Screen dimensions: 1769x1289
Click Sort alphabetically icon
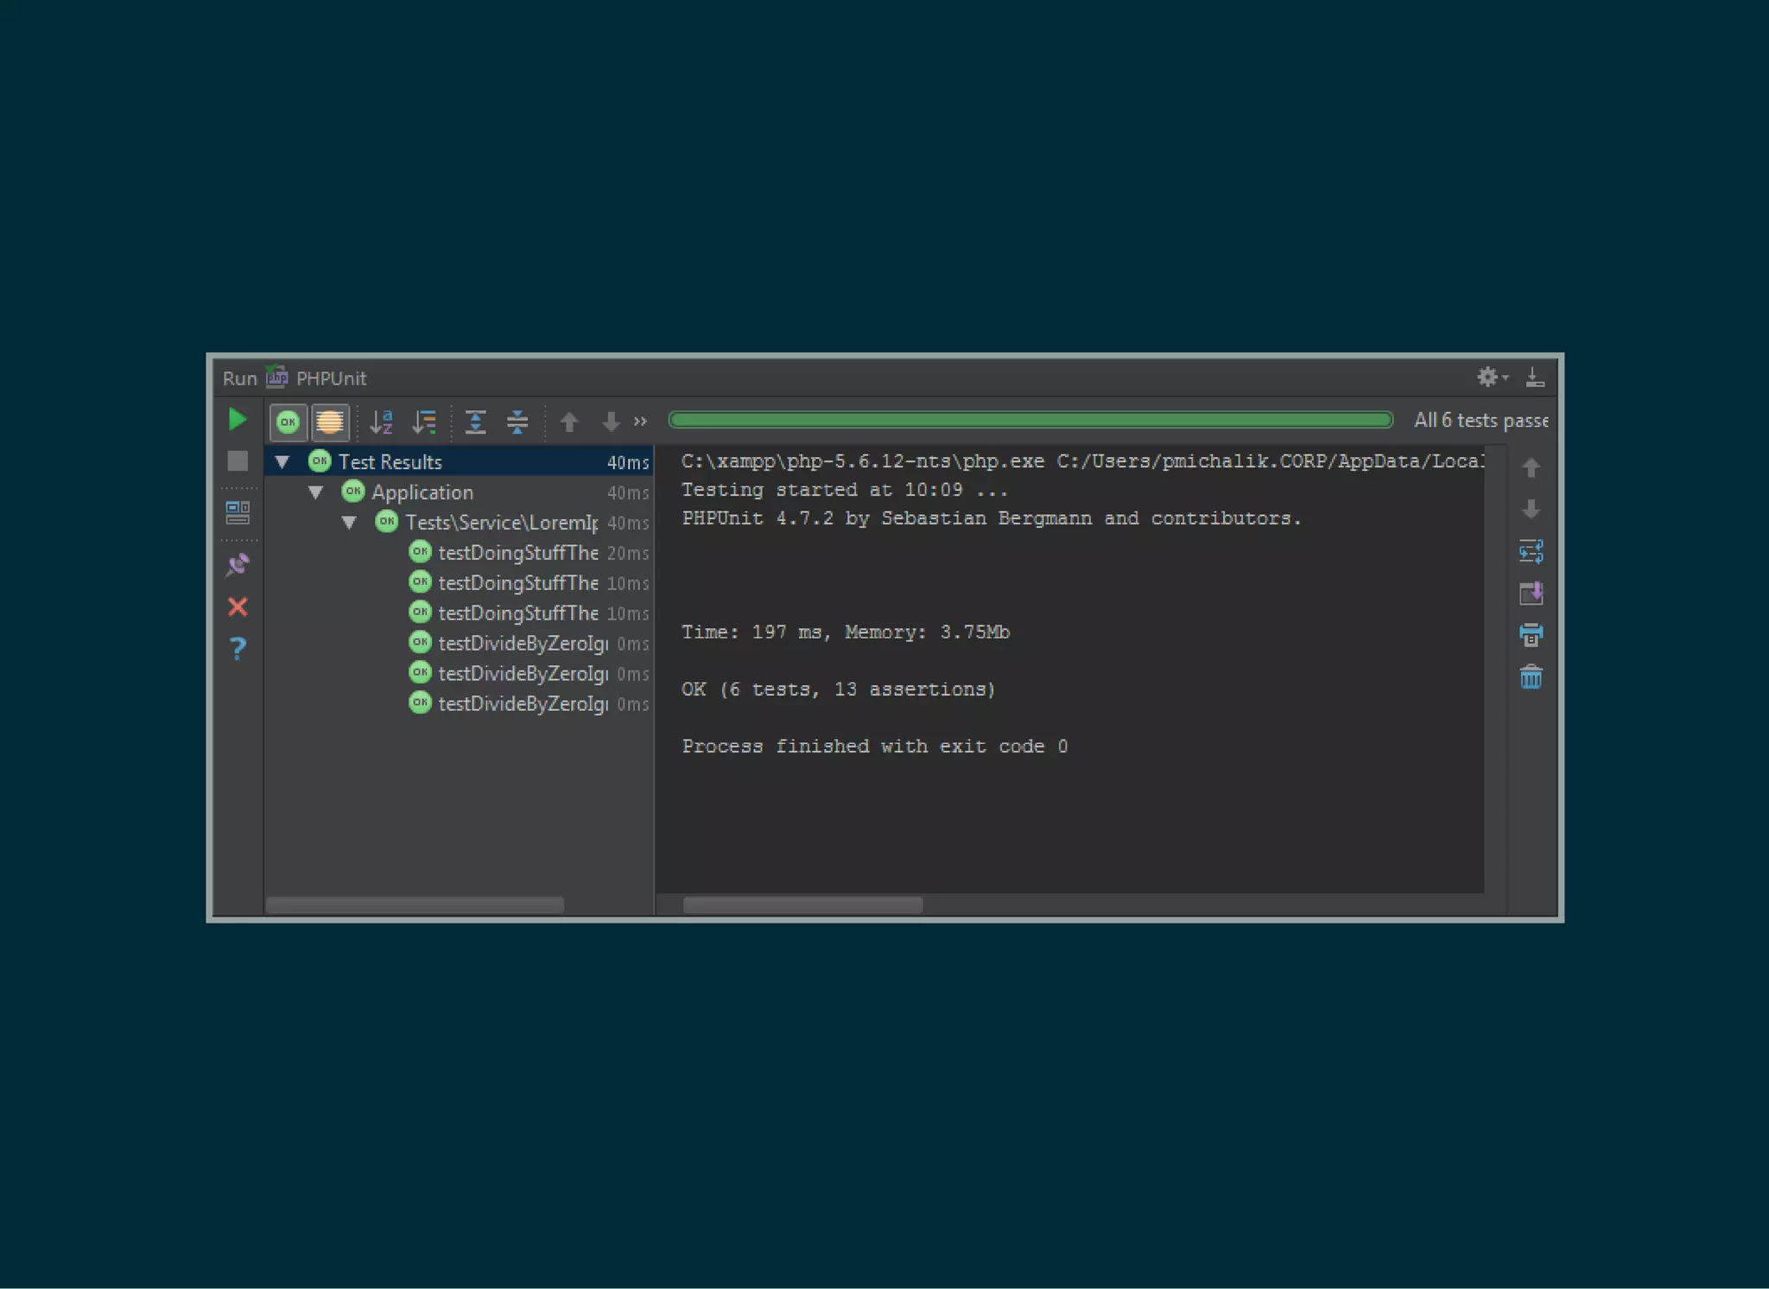(x=381, y=422)
